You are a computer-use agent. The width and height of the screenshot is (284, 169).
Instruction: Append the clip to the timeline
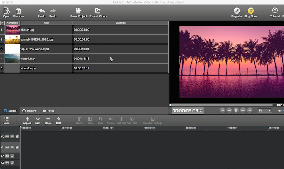click(27, 120)
